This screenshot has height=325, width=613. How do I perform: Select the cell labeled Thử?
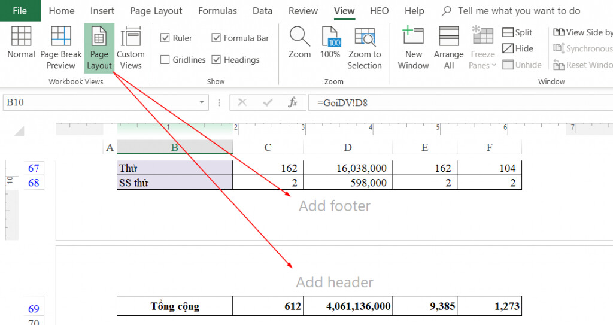pyautogui.click(x=175, y=168)
